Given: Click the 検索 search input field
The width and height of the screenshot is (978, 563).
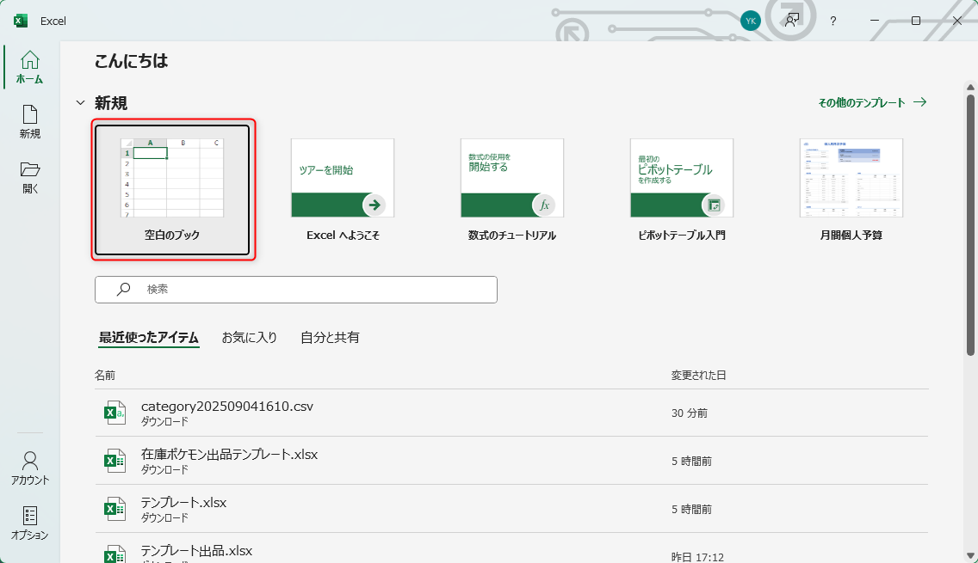Looking at the screenshot, I should pos(296,290).
